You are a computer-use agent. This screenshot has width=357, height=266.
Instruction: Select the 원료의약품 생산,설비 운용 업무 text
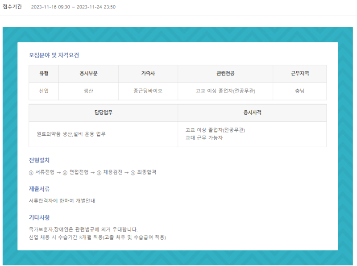coord(71,134)
